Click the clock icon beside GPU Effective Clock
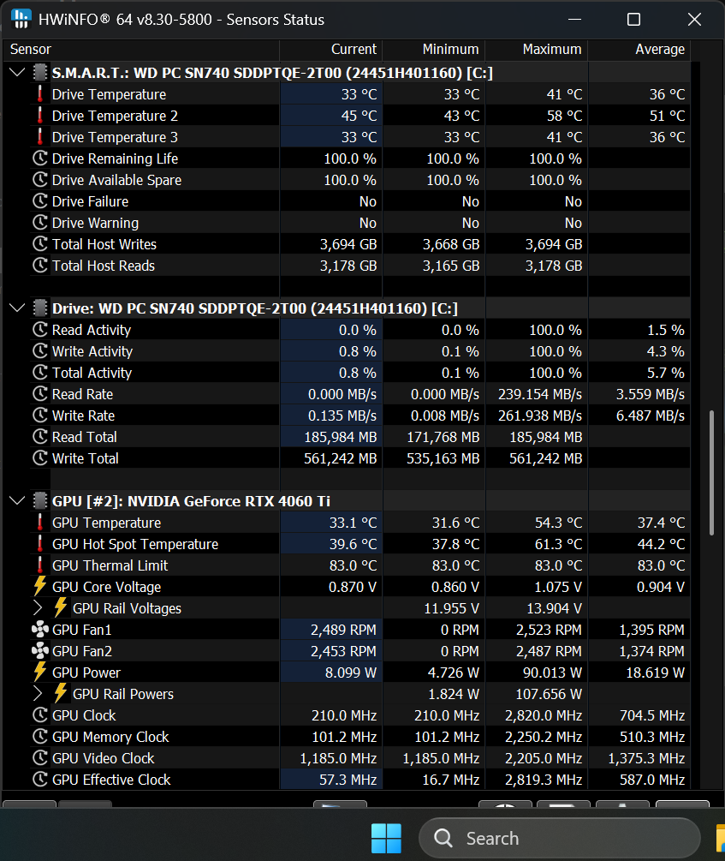Screen dimensions: 725x861 click(x=39, y=779)
